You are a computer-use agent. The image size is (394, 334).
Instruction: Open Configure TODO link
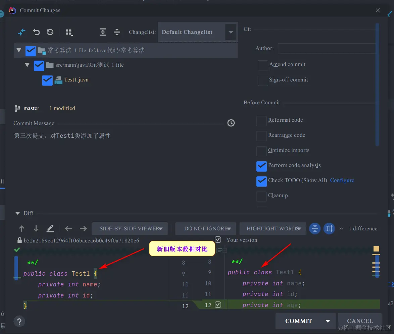coord(342,180)
